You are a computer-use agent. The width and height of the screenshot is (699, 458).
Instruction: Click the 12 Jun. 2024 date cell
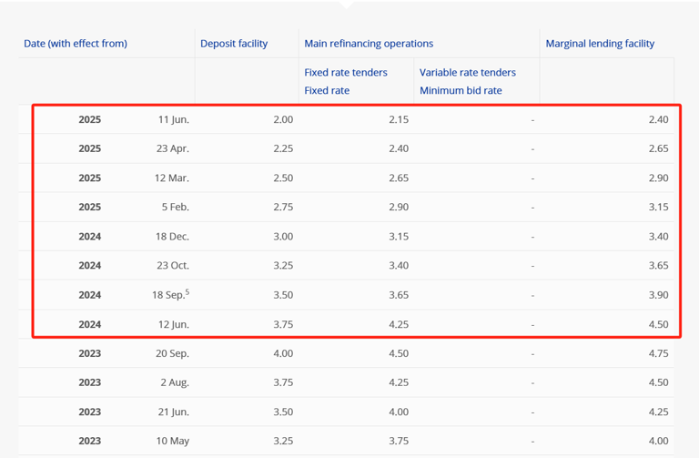(172, 324)
